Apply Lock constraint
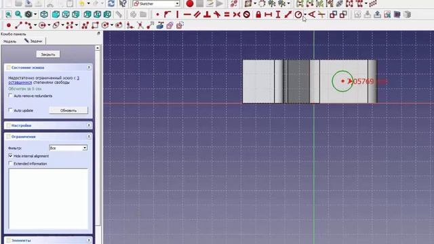Viewport: 434px width, 244px height. [x=258, y=14]
